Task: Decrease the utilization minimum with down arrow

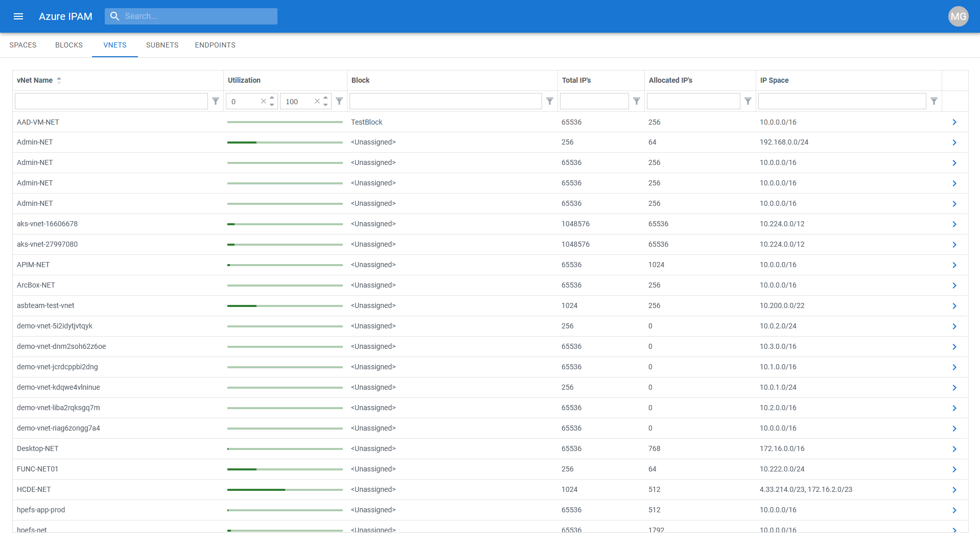Action: 272,105
